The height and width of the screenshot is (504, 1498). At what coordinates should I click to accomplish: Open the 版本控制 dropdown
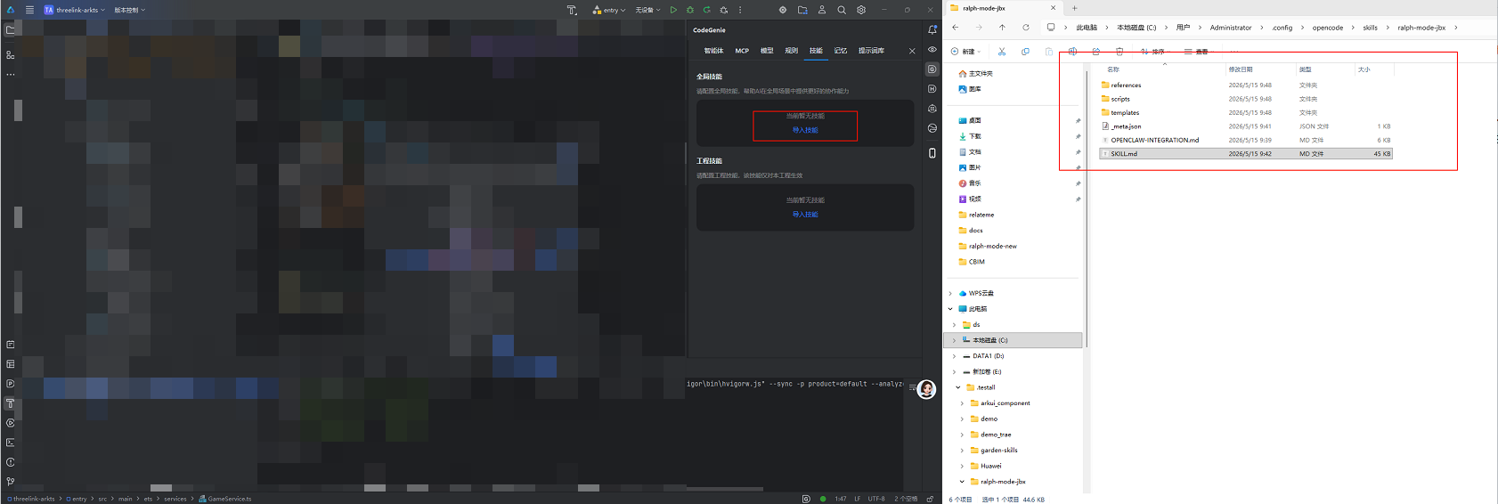[x=130, y=10]
